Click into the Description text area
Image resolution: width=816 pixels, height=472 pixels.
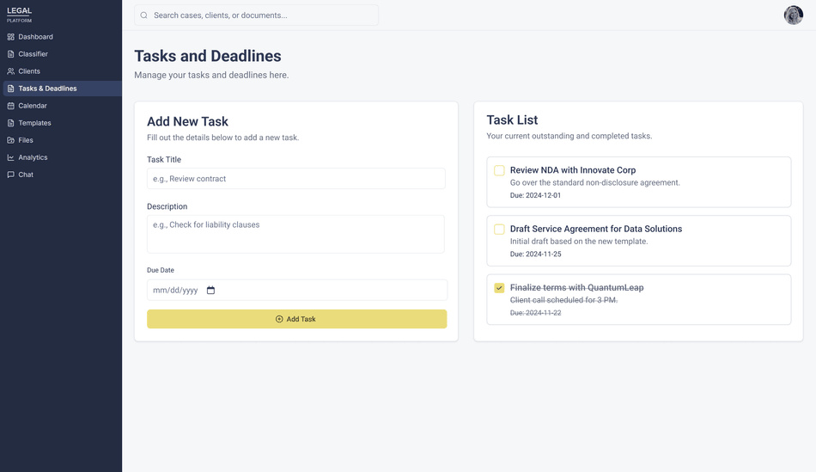coord(295,234)
